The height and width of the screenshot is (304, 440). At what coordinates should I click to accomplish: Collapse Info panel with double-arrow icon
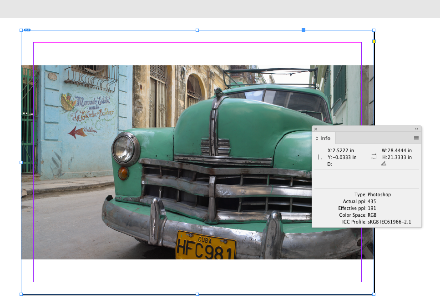416,129
